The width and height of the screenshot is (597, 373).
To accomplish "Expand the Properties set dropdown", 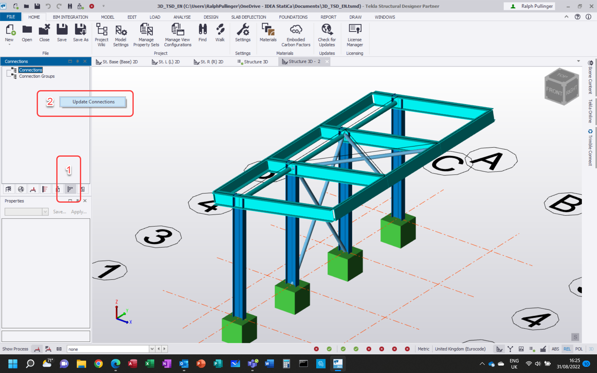I will (x=45, y=212).
